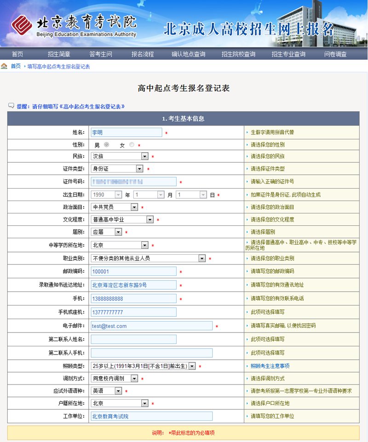Open the 职业类别 dropdown
Image resolution: width=368 pixels, height=442 pixels.
148,258
